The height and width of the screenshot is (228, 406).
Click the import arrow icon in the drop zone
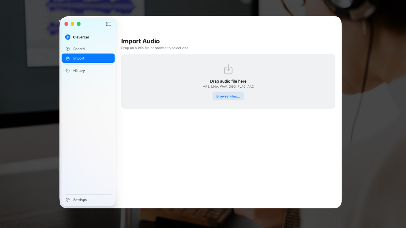(x=228, y=69)
